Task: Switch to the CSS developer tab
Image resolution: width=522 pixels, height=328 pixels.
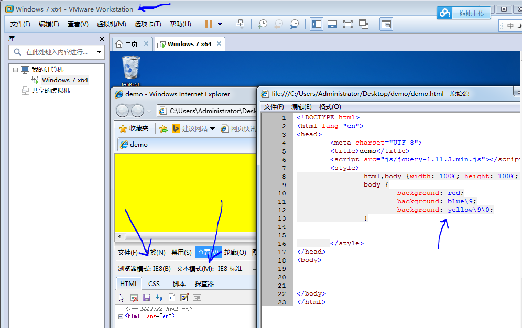Action: 154,284
